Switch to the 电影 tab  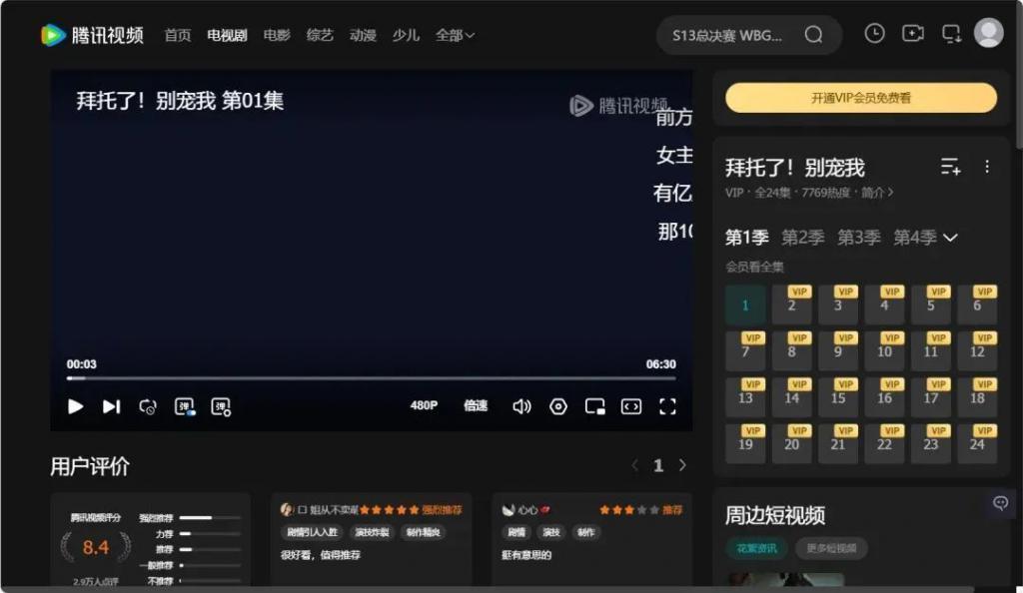point(276,34)
